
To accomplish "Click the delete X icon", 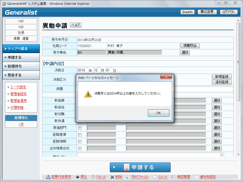I will [112, 177].
